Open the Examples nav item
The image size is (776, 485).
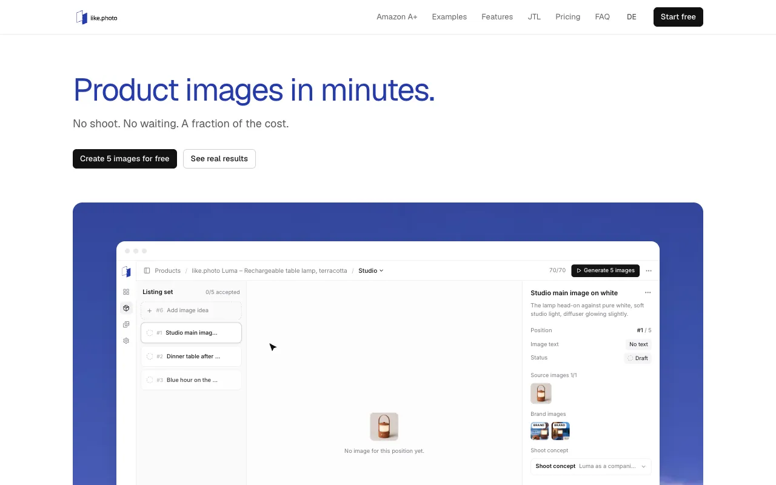(x=449, y=17)
